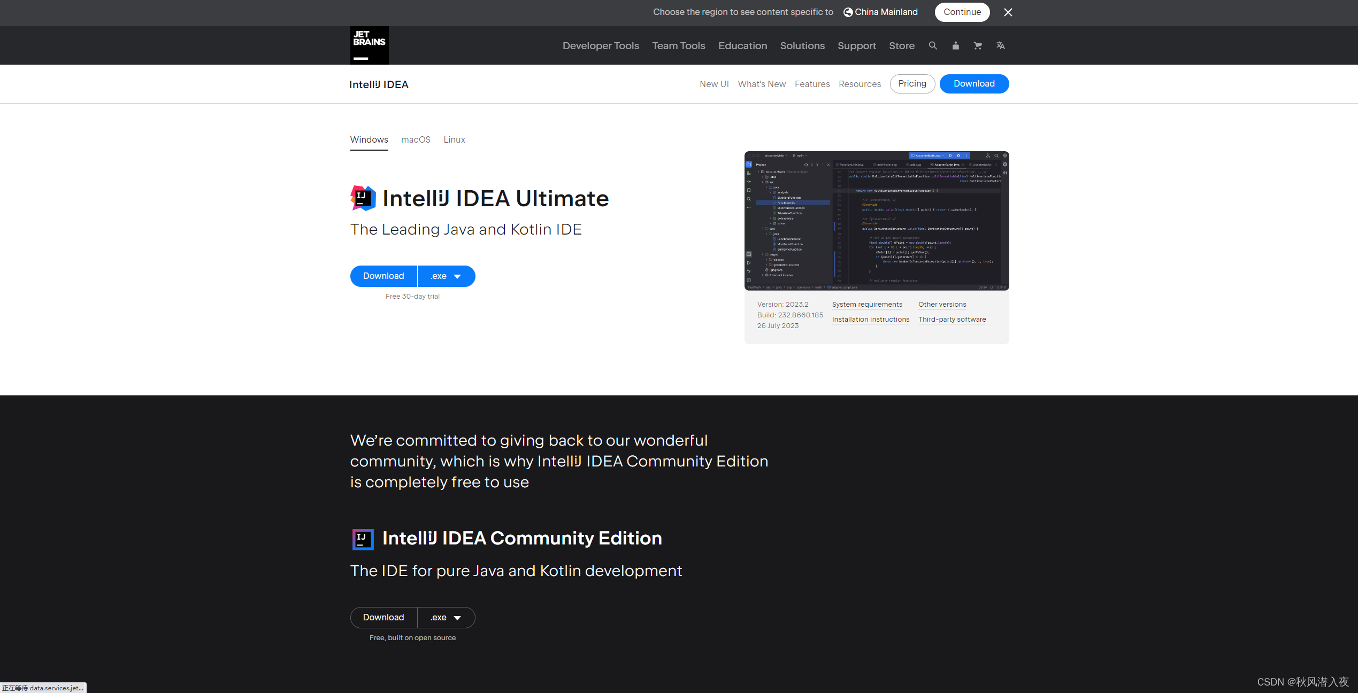Open the System requirements link
The image size is (1358, 693).
pyautogui.click(x=866, y=304)
